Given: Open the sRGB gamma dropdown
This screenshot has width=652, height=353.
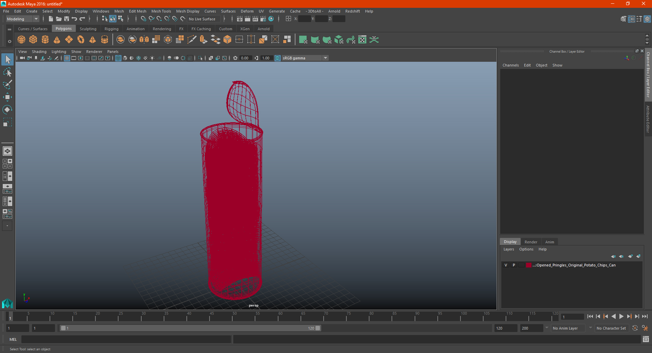Looking at the screenshot, I should coord(305,58).
